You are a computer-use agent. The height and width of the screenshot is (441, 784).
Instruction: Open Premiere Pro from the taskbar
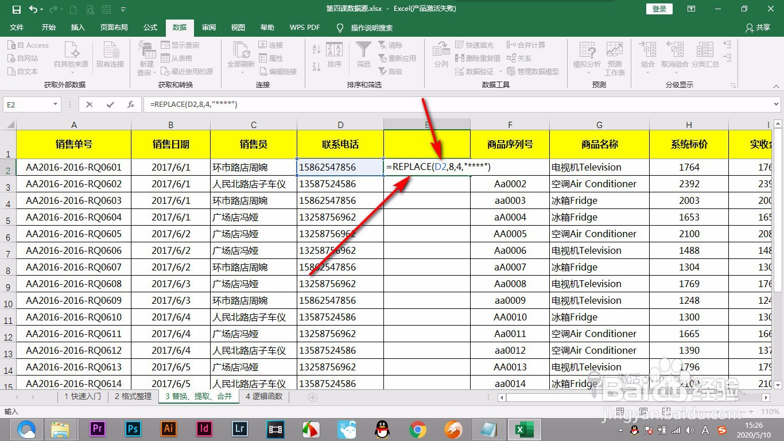98,429
